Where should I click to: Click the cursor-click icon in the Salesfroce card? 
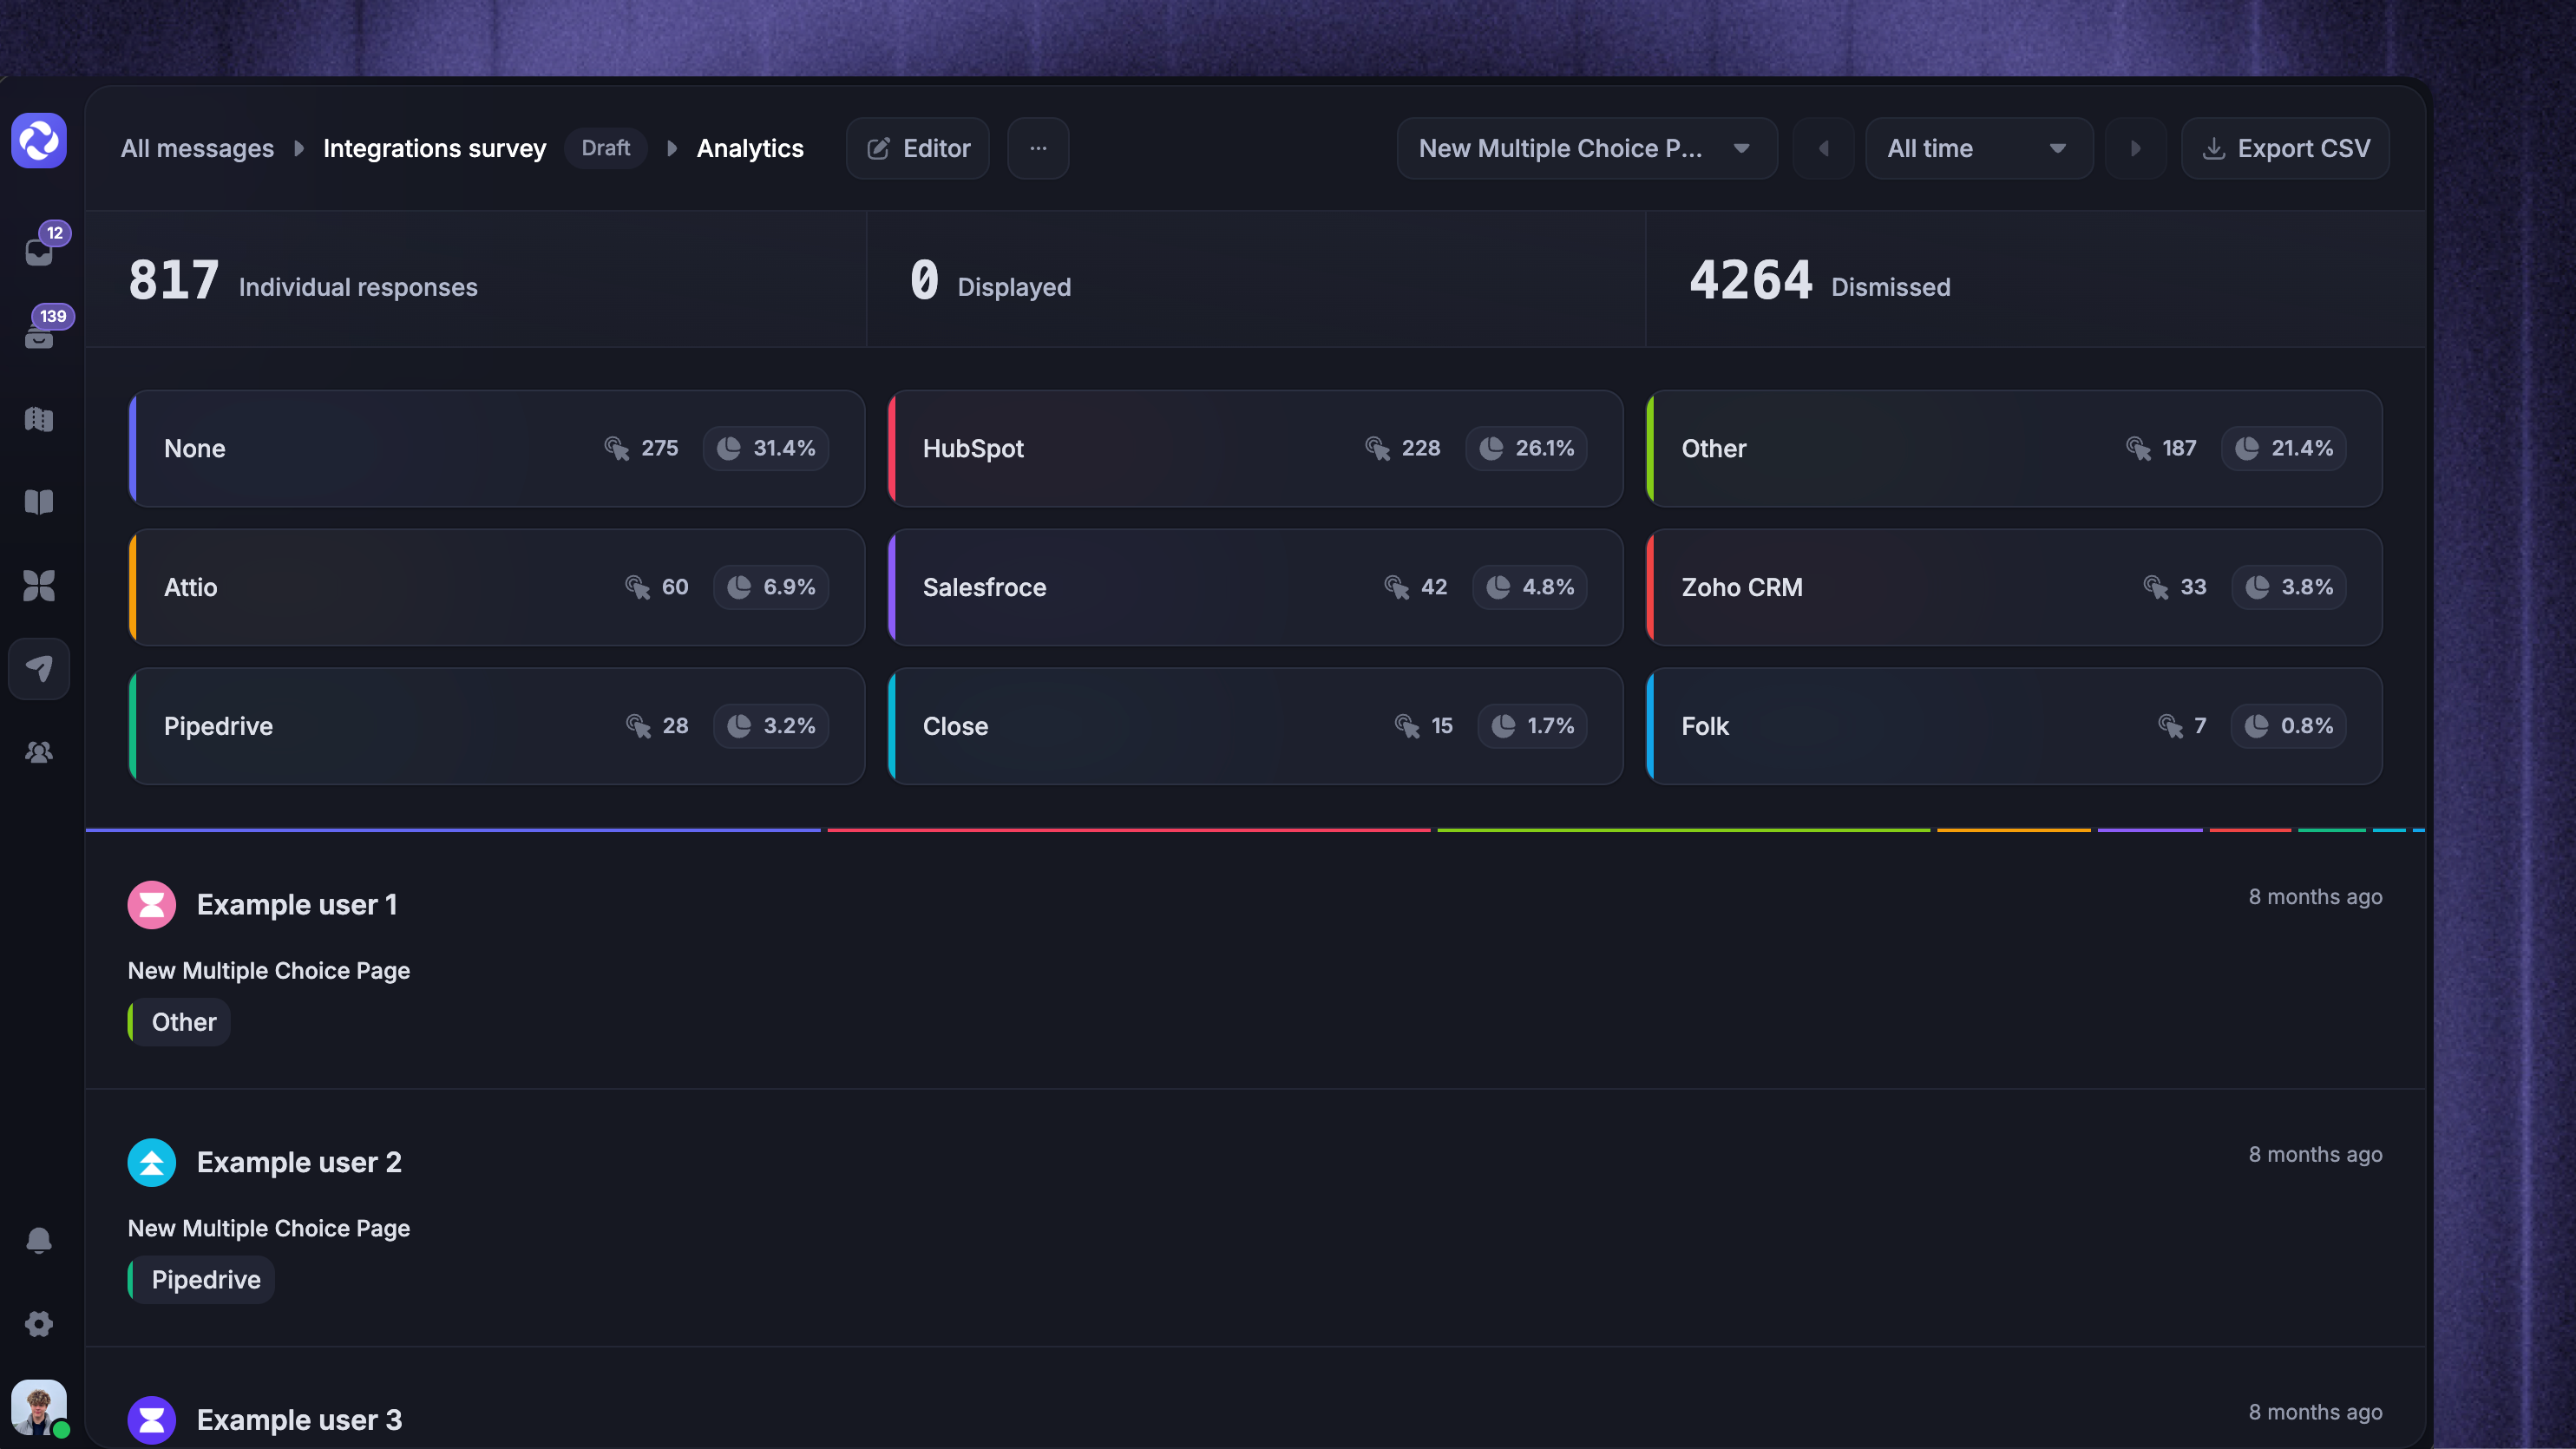tap(1397, 587)
